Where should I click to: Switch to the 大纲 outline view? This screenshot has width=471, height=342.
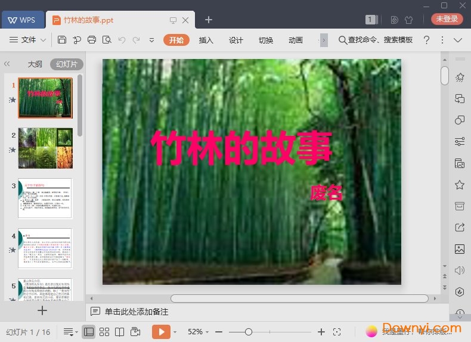tap(35, 64)
